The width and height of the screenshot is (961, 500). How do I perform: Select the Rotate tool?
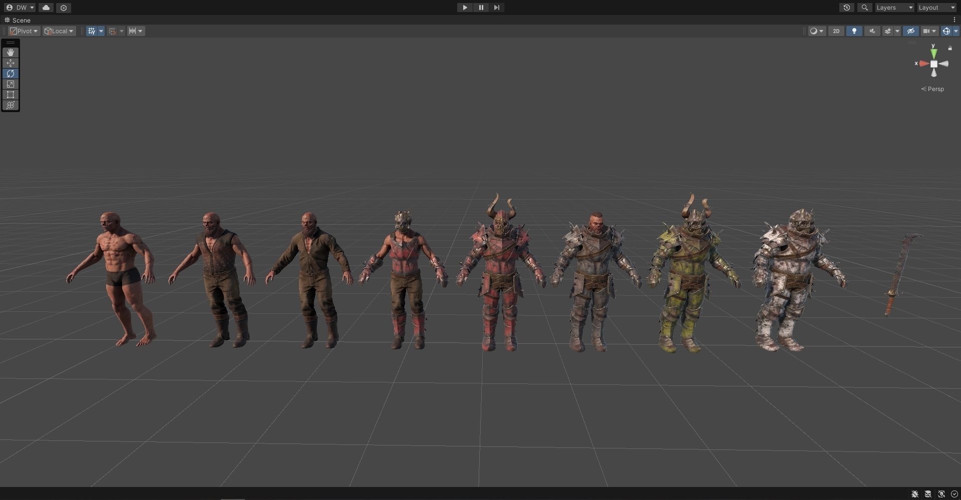coord(11,74)
